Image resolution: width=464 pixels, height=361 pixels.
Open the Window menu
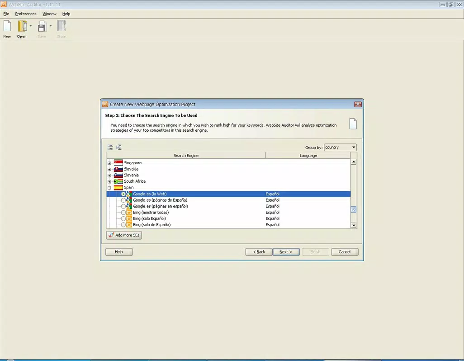click(x=49, y=14)
